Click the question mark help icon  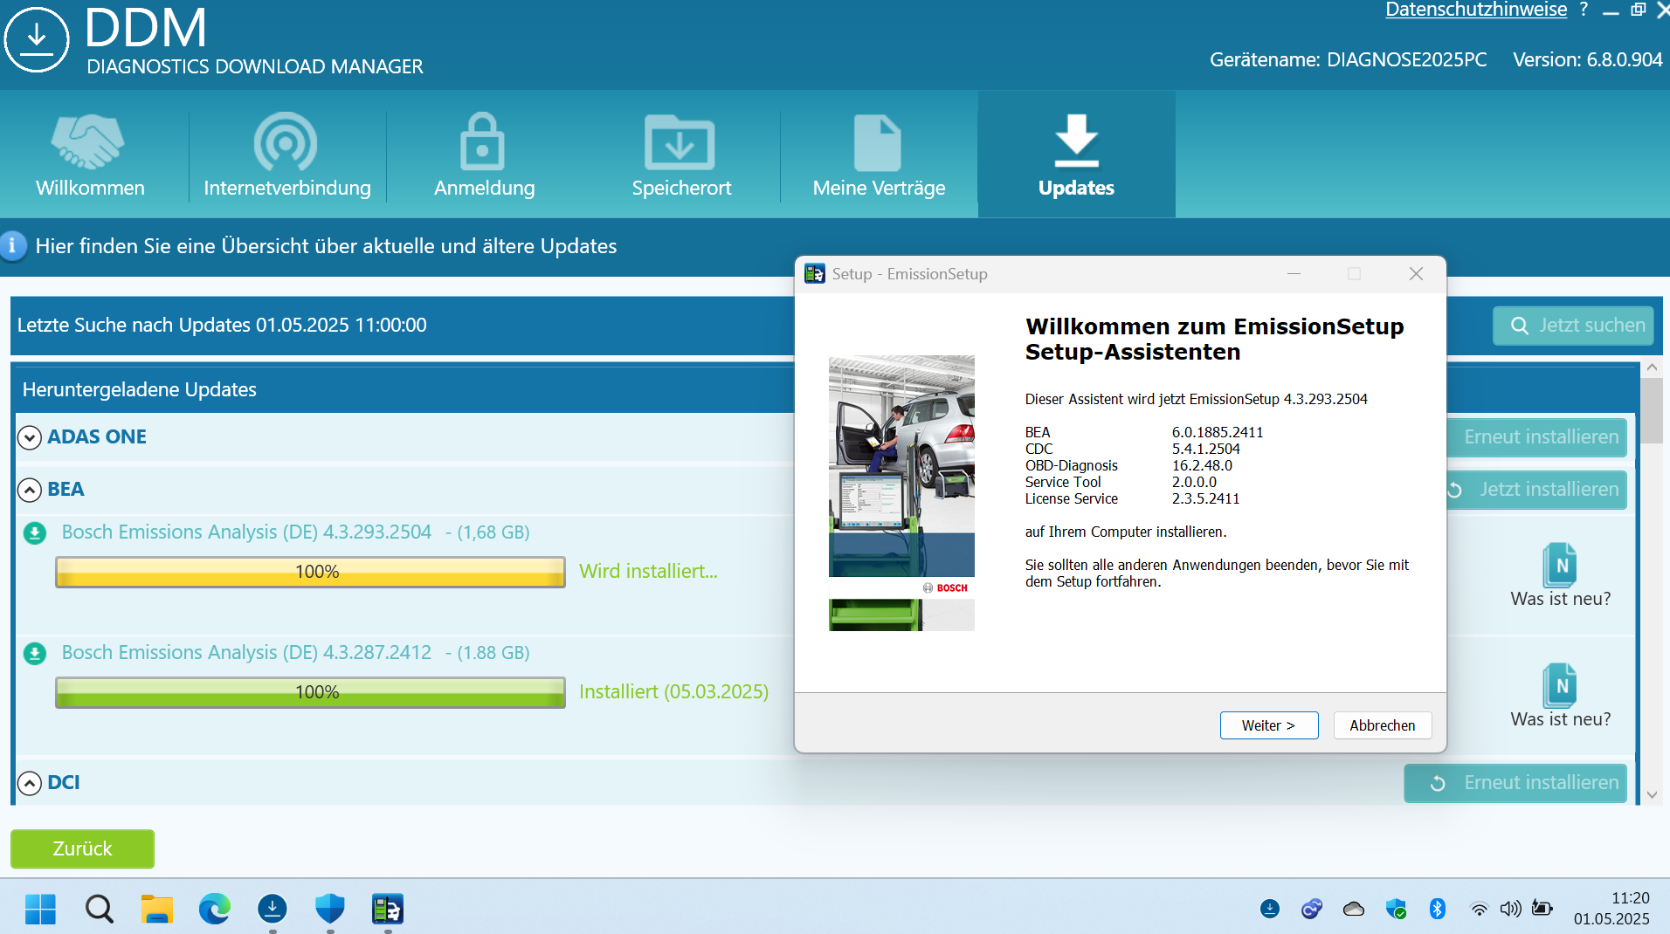coord(1584,10)
